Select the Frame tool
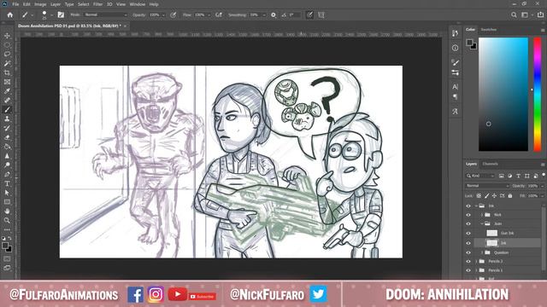This screenshot has width=547, height=307. 7,82
